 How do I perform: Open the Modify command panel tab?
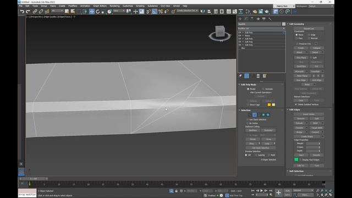[x=246, y=19]
